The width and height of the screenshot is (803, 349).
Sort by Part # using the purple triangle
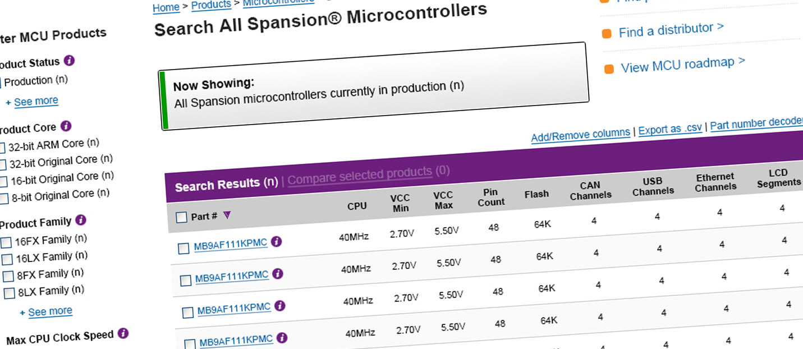point(227,215)
